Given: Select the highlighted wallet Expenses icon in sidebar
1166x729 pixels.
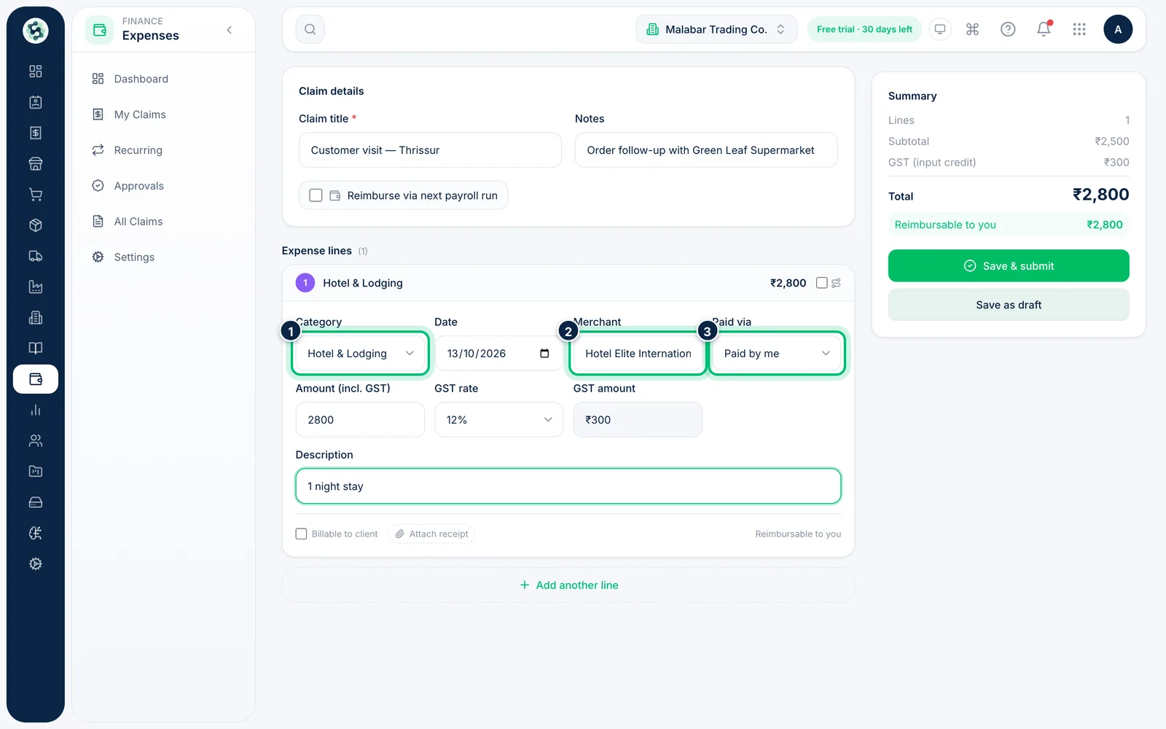Looking at the screenshot, I should coord(35,379).
